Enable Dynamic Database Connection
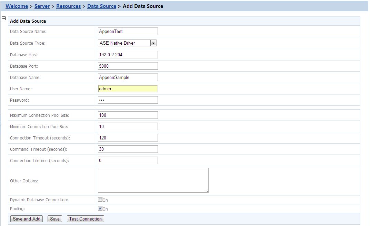The height and width of the screenshot is (226, 370). click(x=100, y=200)
